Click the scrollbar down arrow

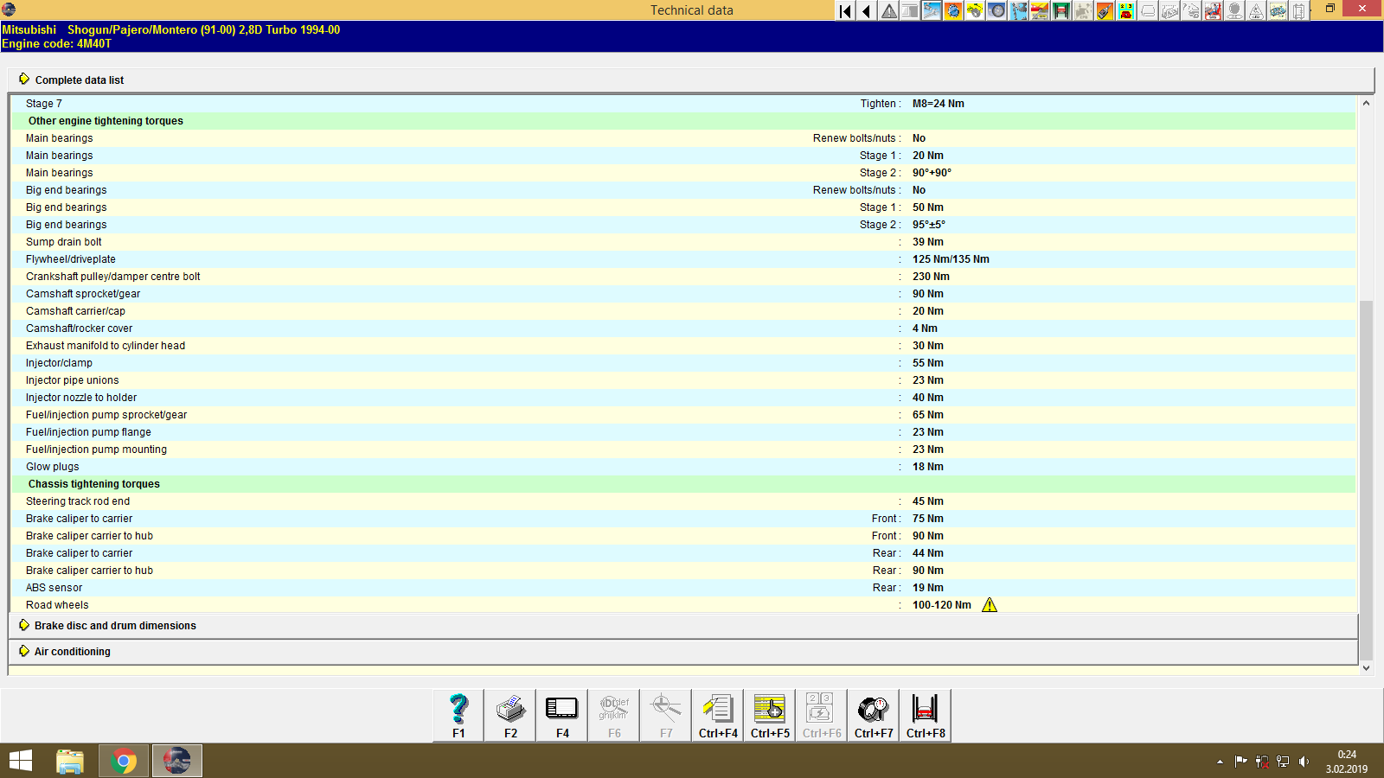pyautogui.click(x=1366, y=667)
